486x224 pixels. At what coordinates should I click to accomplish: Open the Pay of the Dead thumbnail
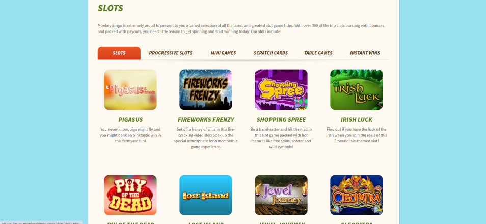[x=130, y=195]
